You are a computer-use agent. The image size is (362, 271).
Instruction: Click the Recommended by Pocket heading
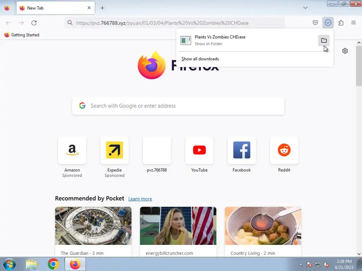pyautogui.click(x=89, y=198)
